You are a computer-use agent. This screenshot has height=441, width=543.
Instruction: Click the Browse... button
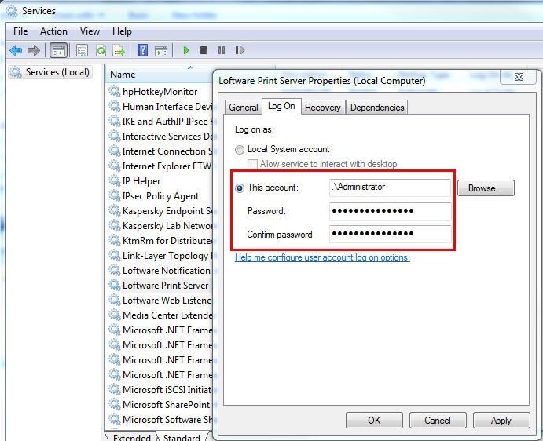(486, 188)
